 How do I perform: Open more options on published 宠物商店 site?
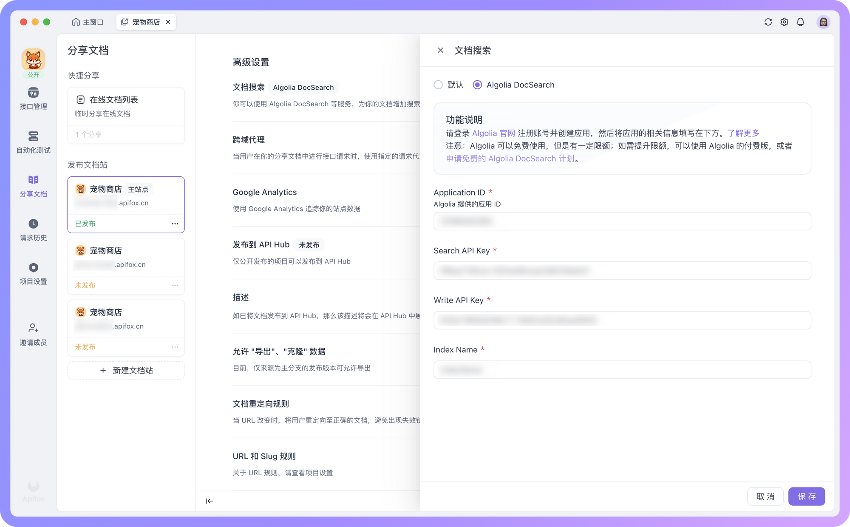click(x=175, y=224)
